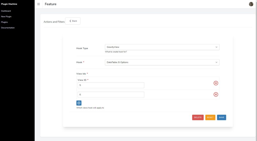Click the orange RESET button
The width and height of the screenshot is (257, 141).
210,117
